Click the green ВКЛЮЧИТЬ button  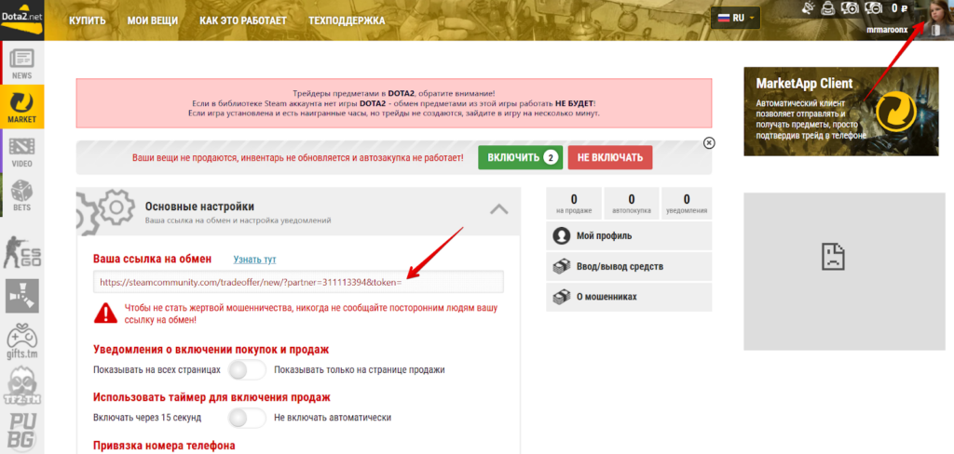click(x=520, y=157)
